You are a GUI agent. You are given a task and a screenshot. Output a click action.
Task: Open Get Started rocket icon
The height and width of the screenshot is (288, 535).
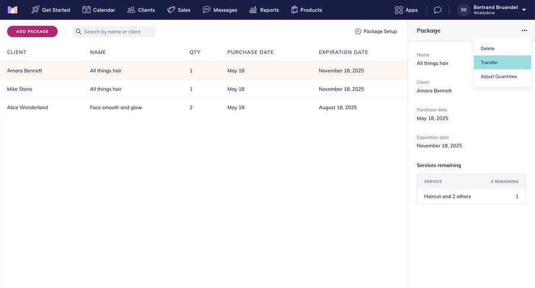[35, 10]
